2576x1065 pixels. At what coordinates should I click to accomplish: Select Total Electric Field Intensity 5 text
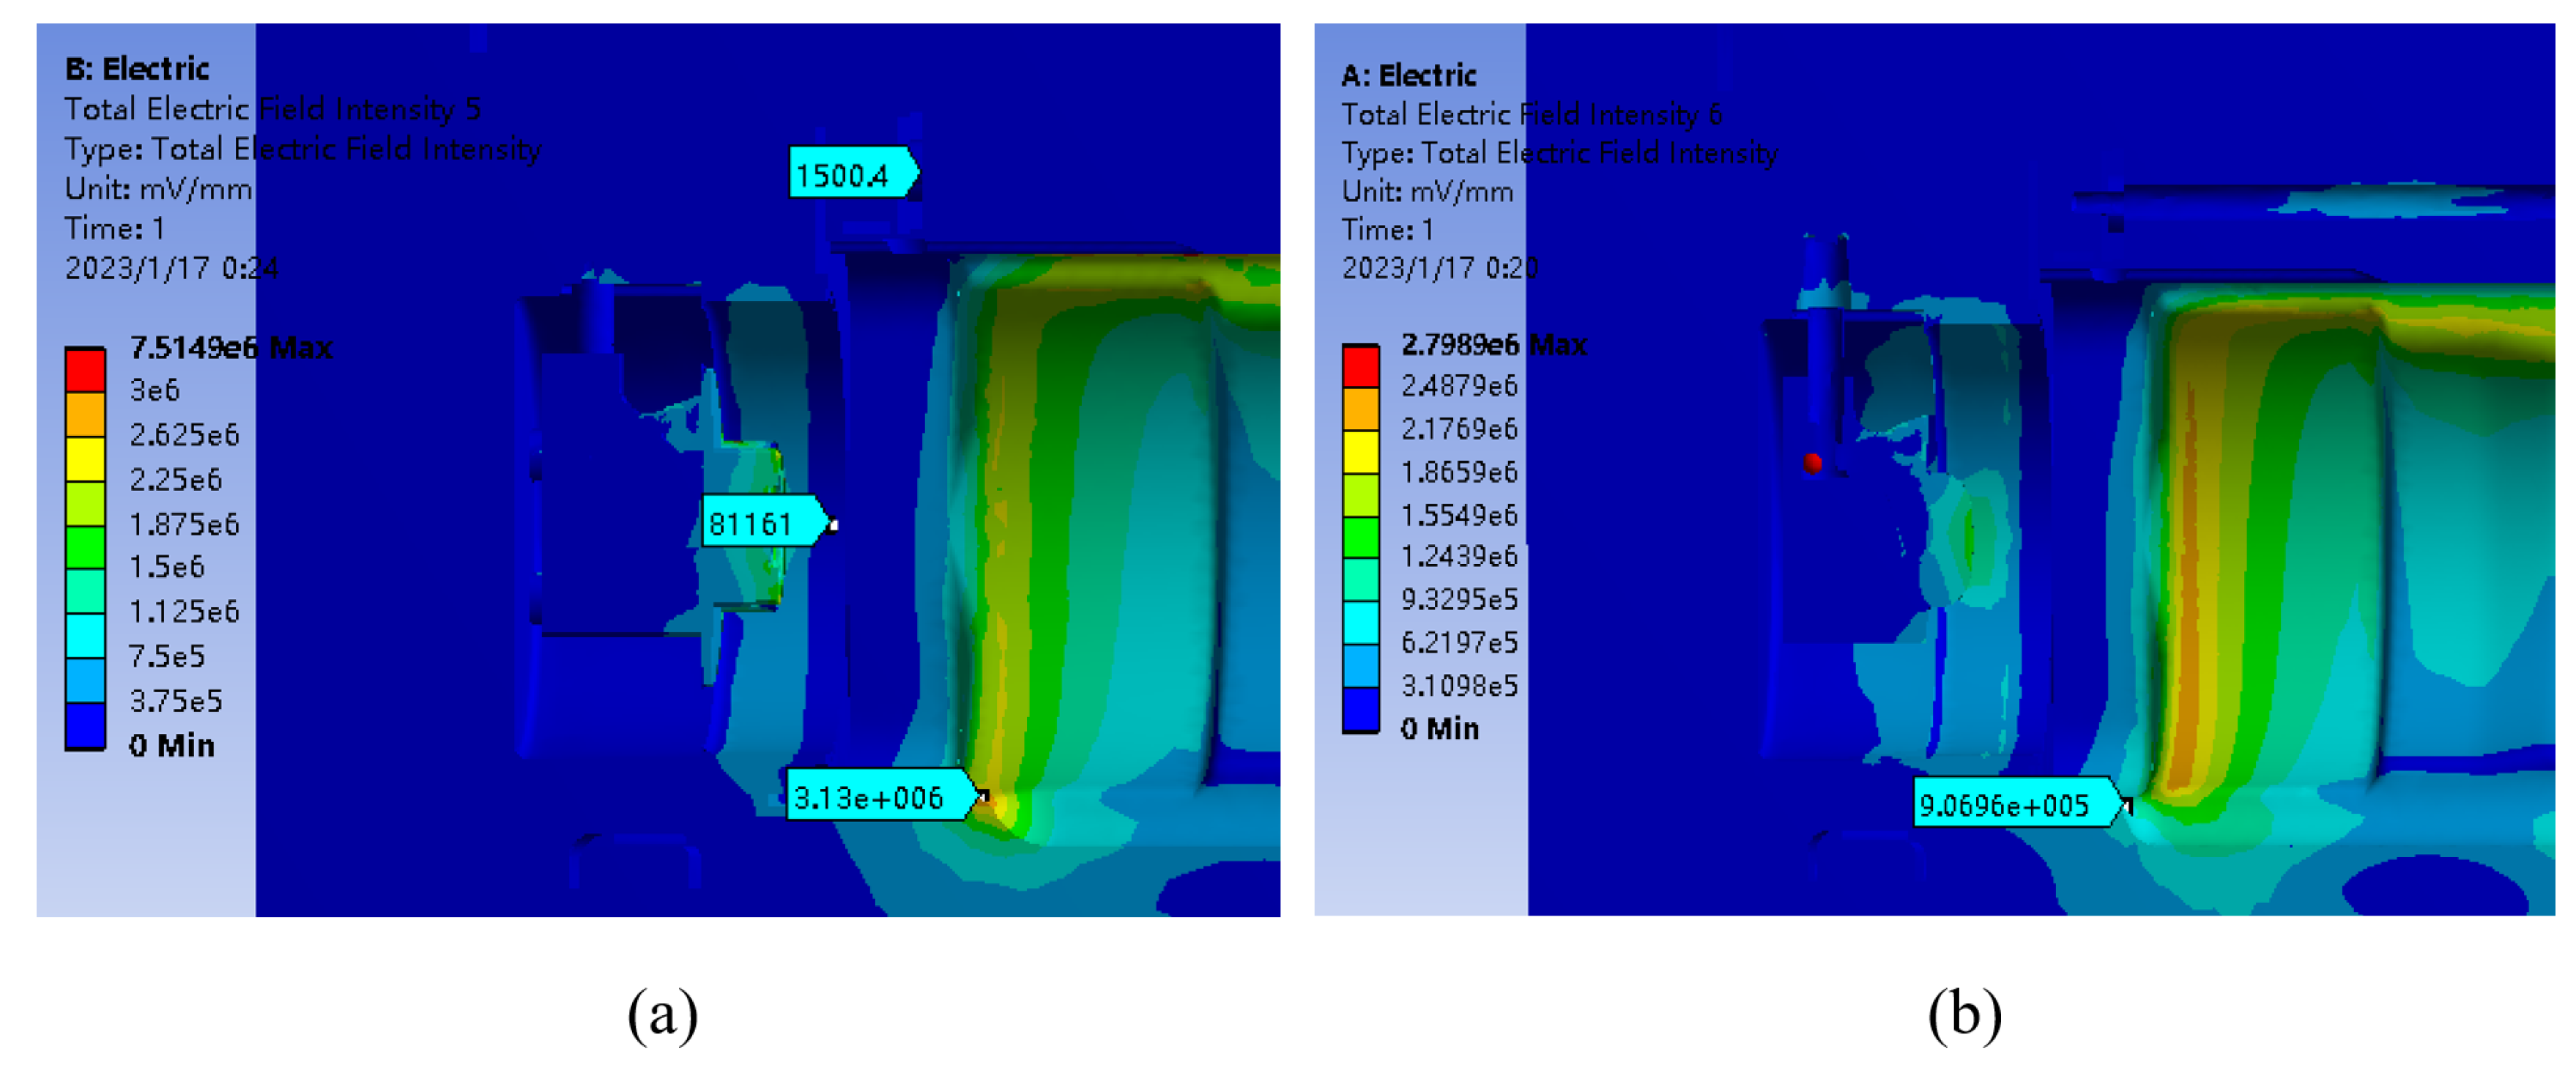[x=272, y=109]
